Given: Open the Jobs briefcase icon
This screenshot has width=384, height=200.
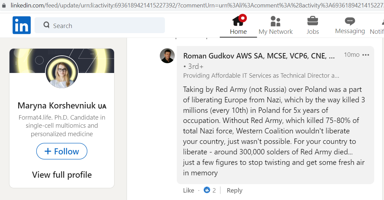Looking at the screenshot, I should pos(313,21).
